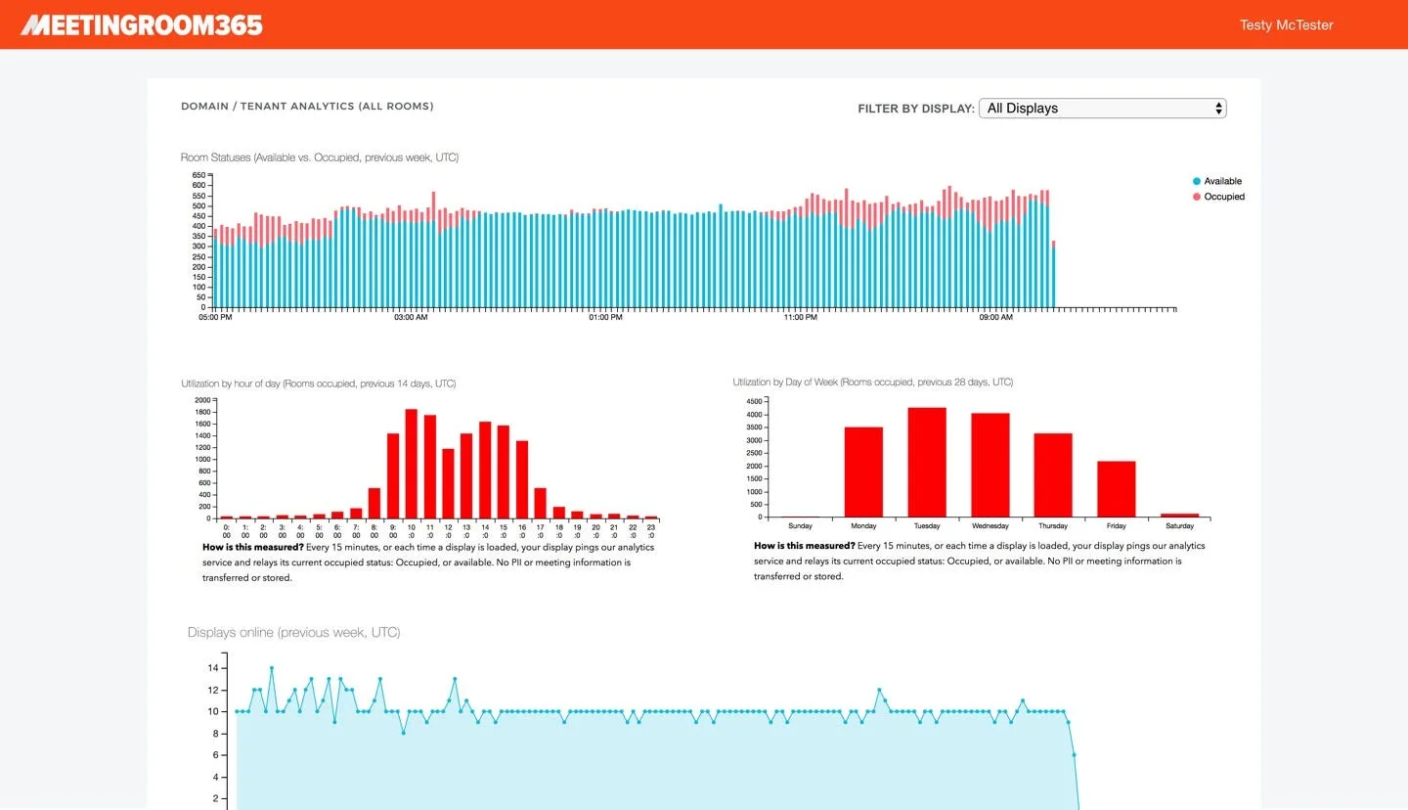Image resolution: width=1408 pixels, height=810 pixels.
Task: Click the Saturday utilization bar
Action: pos(1180,516)
